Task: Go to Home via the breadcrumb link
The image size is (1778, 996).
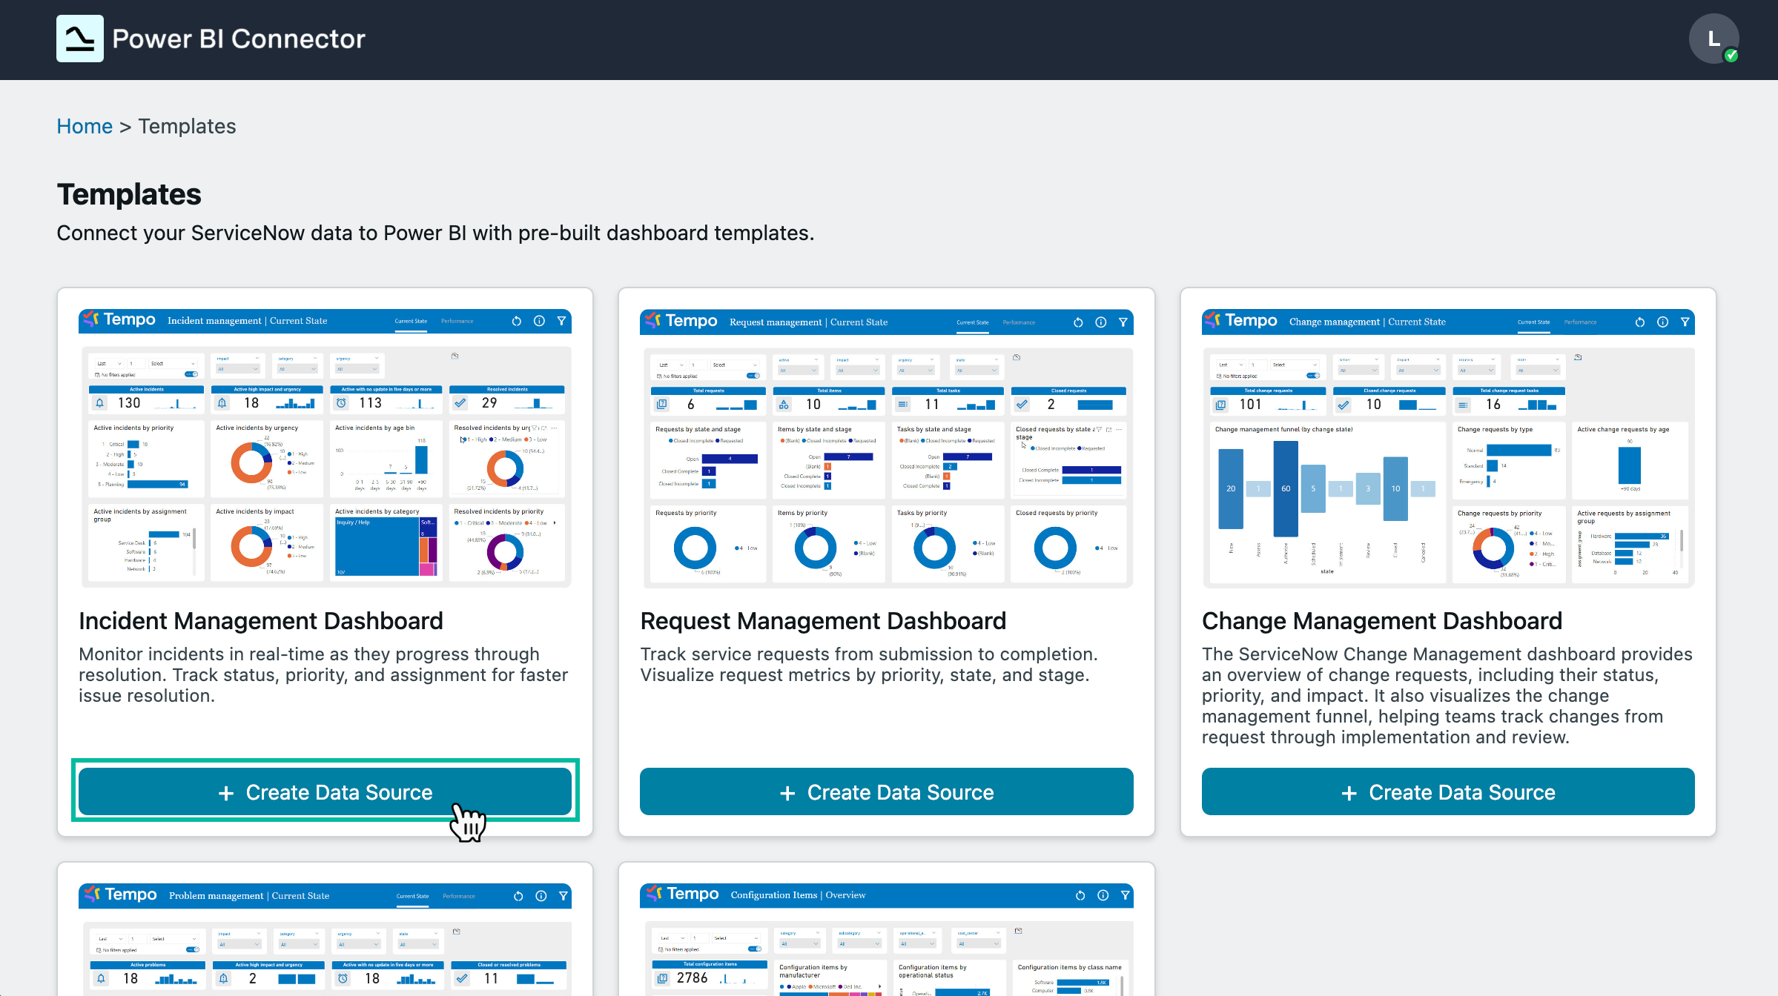Action: pyautogui.click(x=85, y=126)
